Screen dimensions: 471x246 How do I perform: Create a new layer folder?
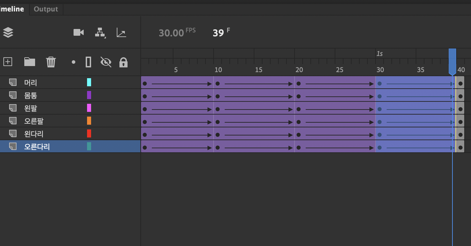click(30, 62)
